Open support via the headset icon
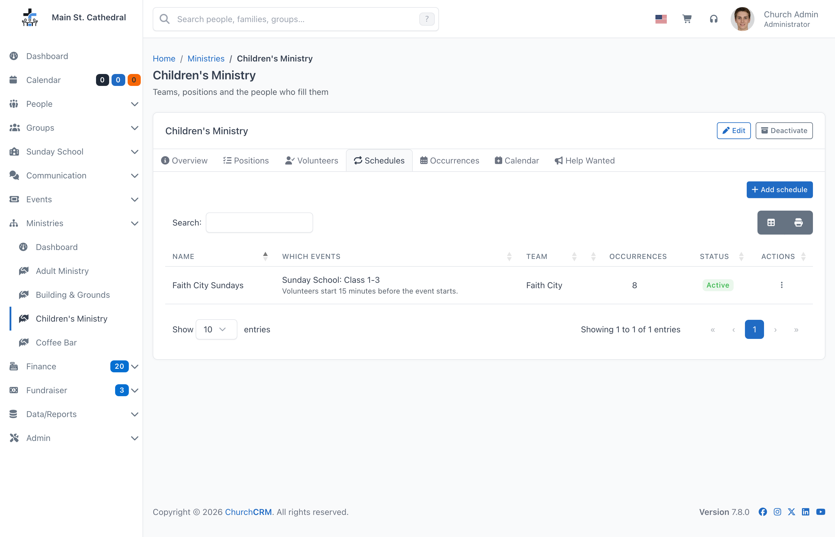The height and width of the screenshot is (537, 835). pos(713,19)
